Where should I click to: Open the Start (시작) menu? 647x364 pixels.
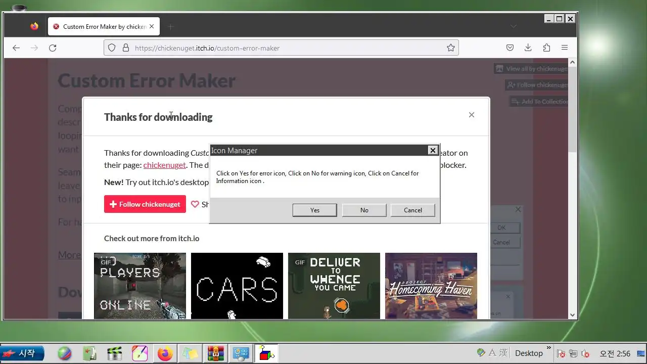coord(22,353)
